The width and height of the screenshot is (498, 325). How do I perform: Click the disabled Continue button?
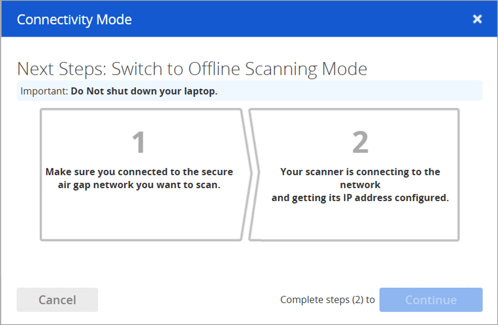[430, 299]
